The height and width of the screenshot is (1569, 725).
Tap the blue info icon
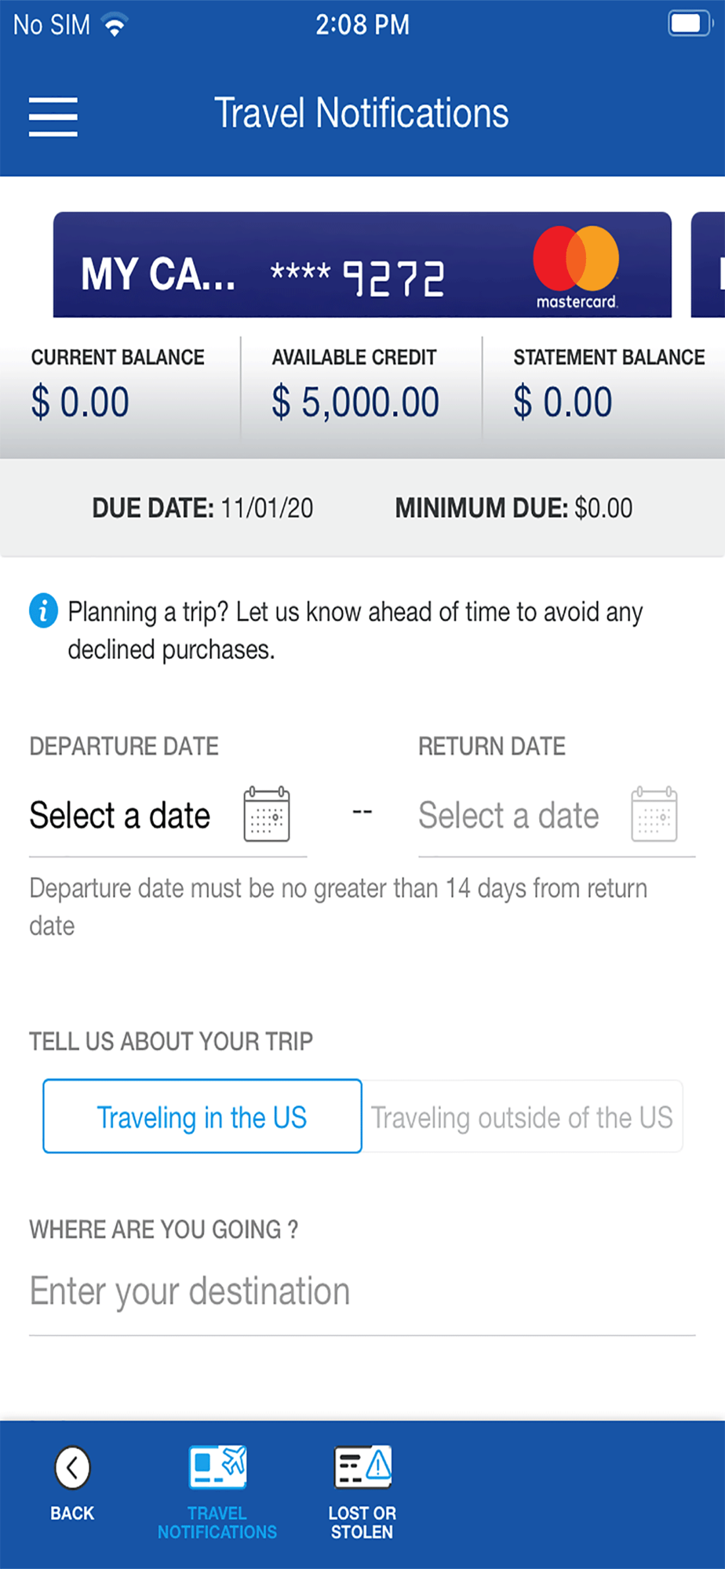pos(44,610)
